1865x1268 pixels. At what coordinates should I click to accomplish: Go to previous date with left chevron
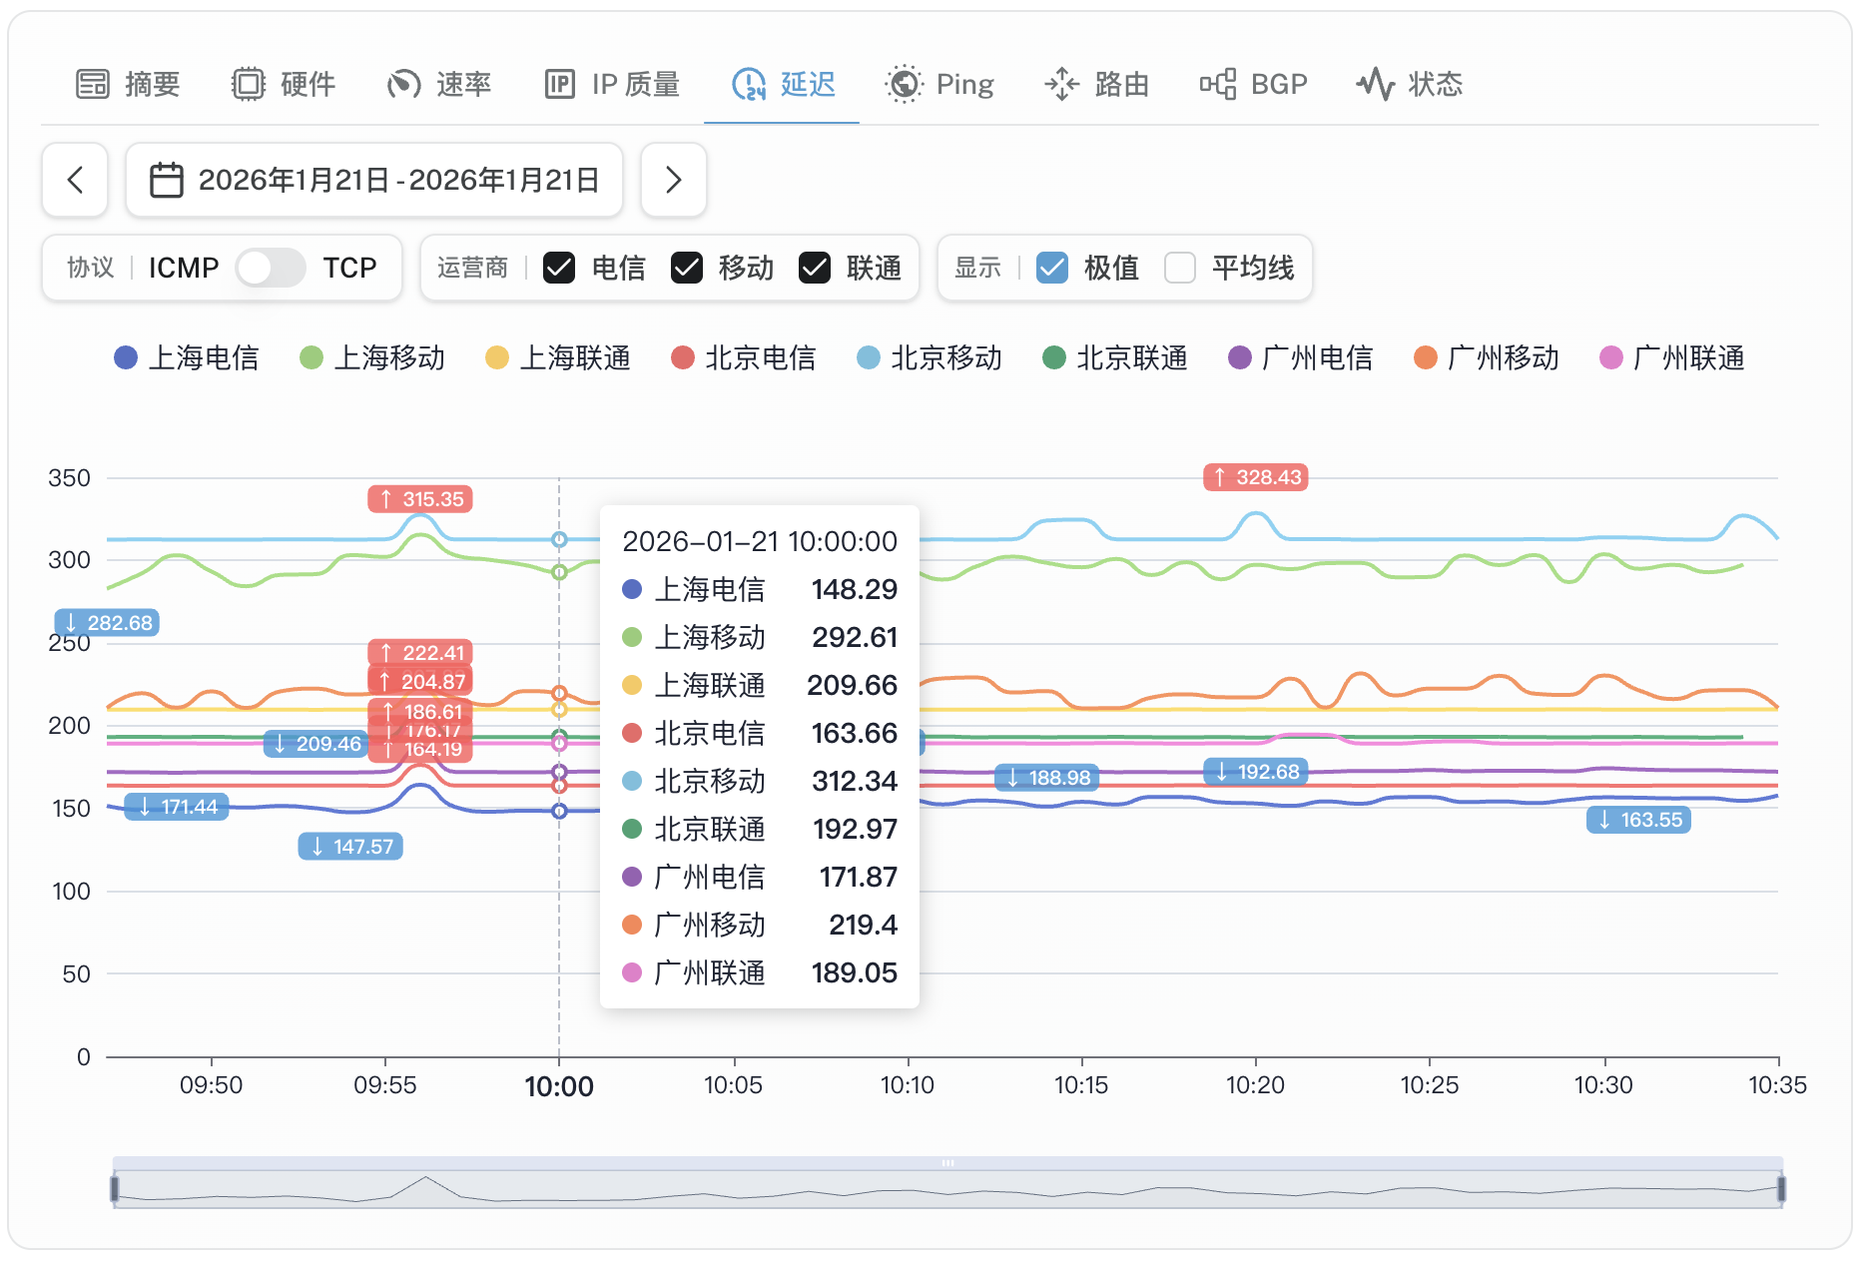75,180
